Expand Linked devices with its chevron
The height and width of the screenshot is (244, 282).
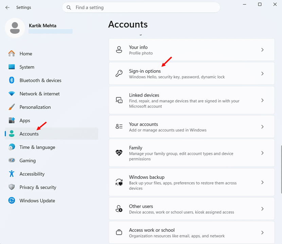(x=262, y=100)
